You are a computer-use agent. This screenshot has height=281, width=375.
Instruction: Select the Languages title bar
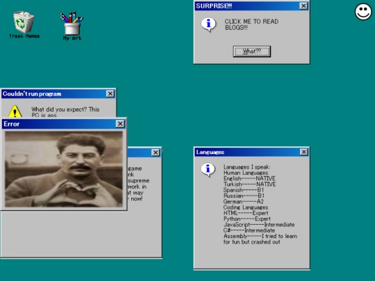[x=252, y=152]
